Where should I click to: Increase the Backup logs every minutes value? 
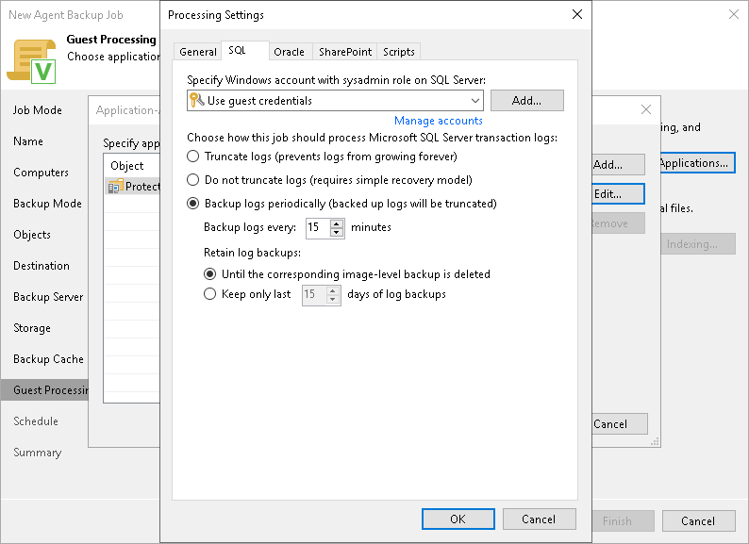(337, 223)
